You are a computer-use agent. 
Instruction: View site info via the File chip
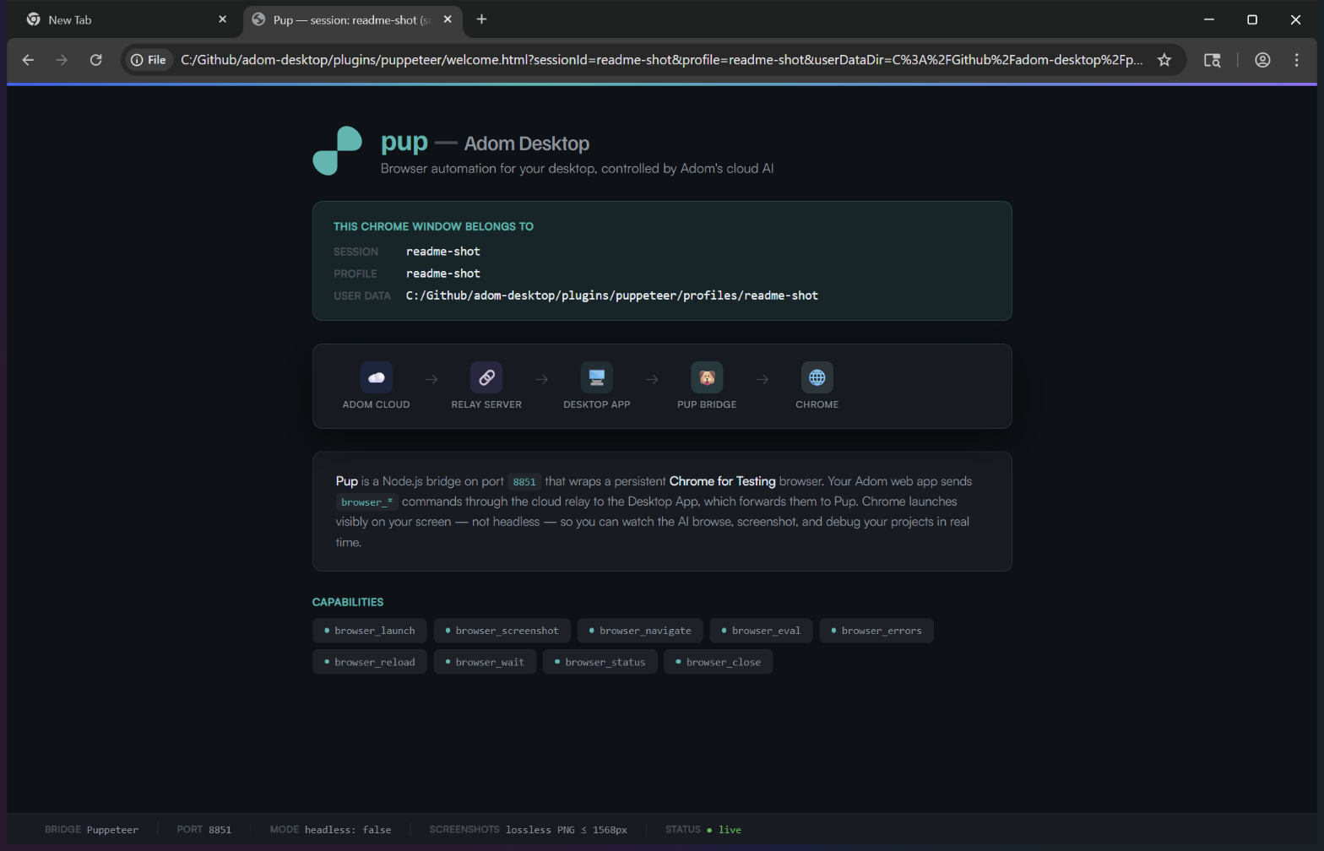pyautogui.click(x=149, y=60)
